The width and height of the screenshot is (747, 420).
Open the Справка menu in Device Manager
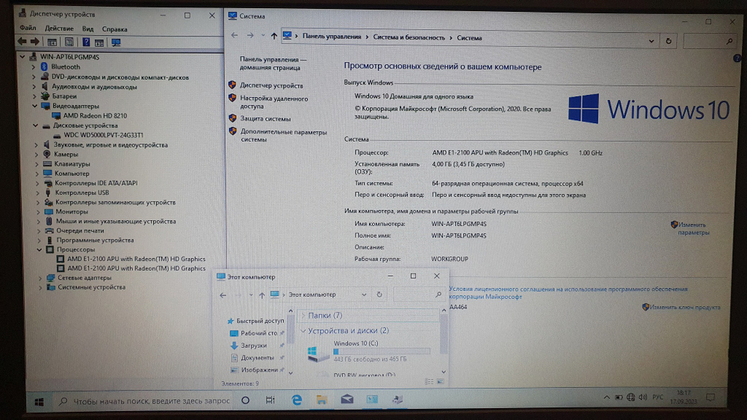point(114,29)
